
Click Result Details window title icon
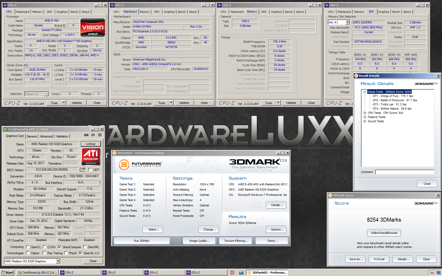pyautogui.click(x=356, y=76)
